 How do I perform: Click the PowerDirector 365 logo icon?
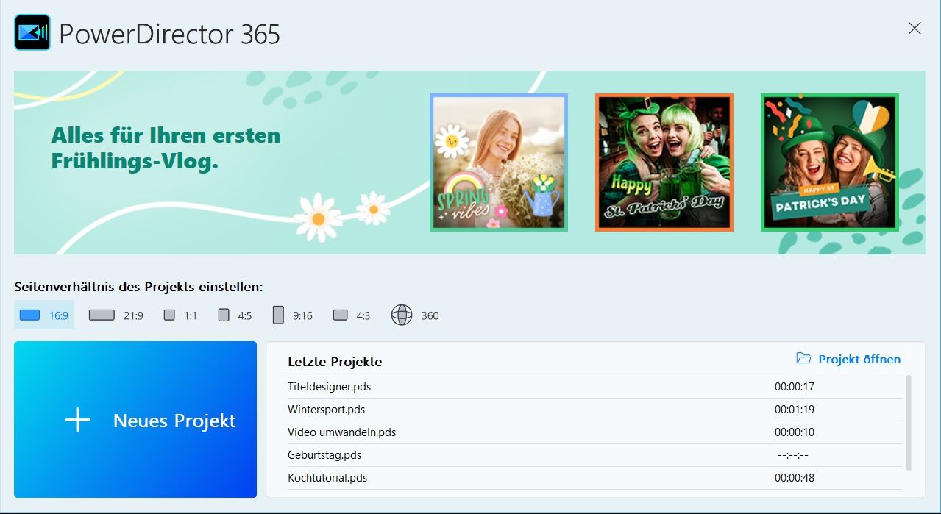point(32,33)
